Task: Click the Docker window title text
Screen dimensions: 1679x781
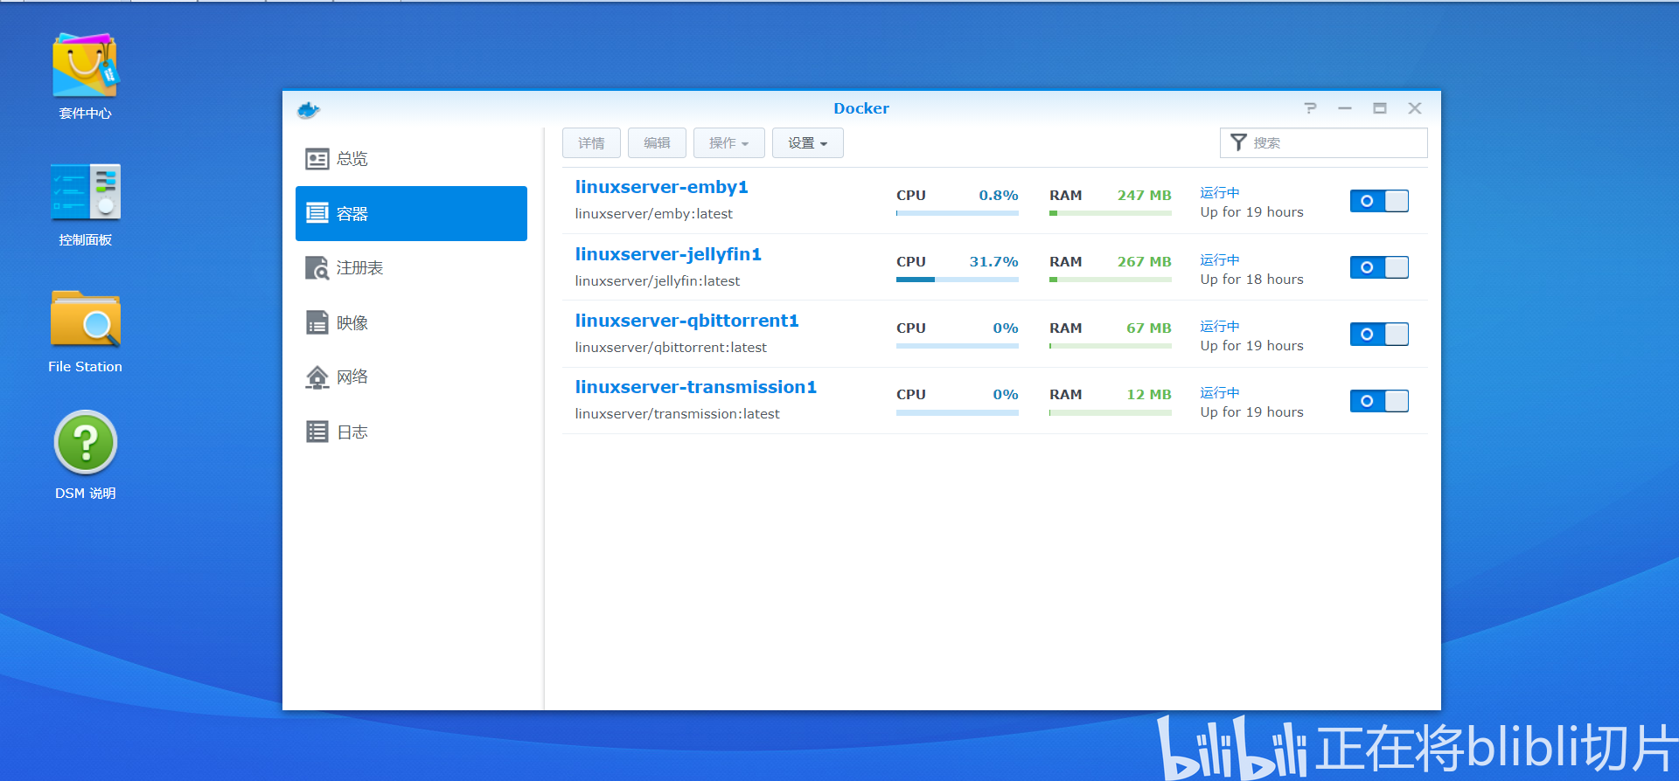Action: point(861,108)
